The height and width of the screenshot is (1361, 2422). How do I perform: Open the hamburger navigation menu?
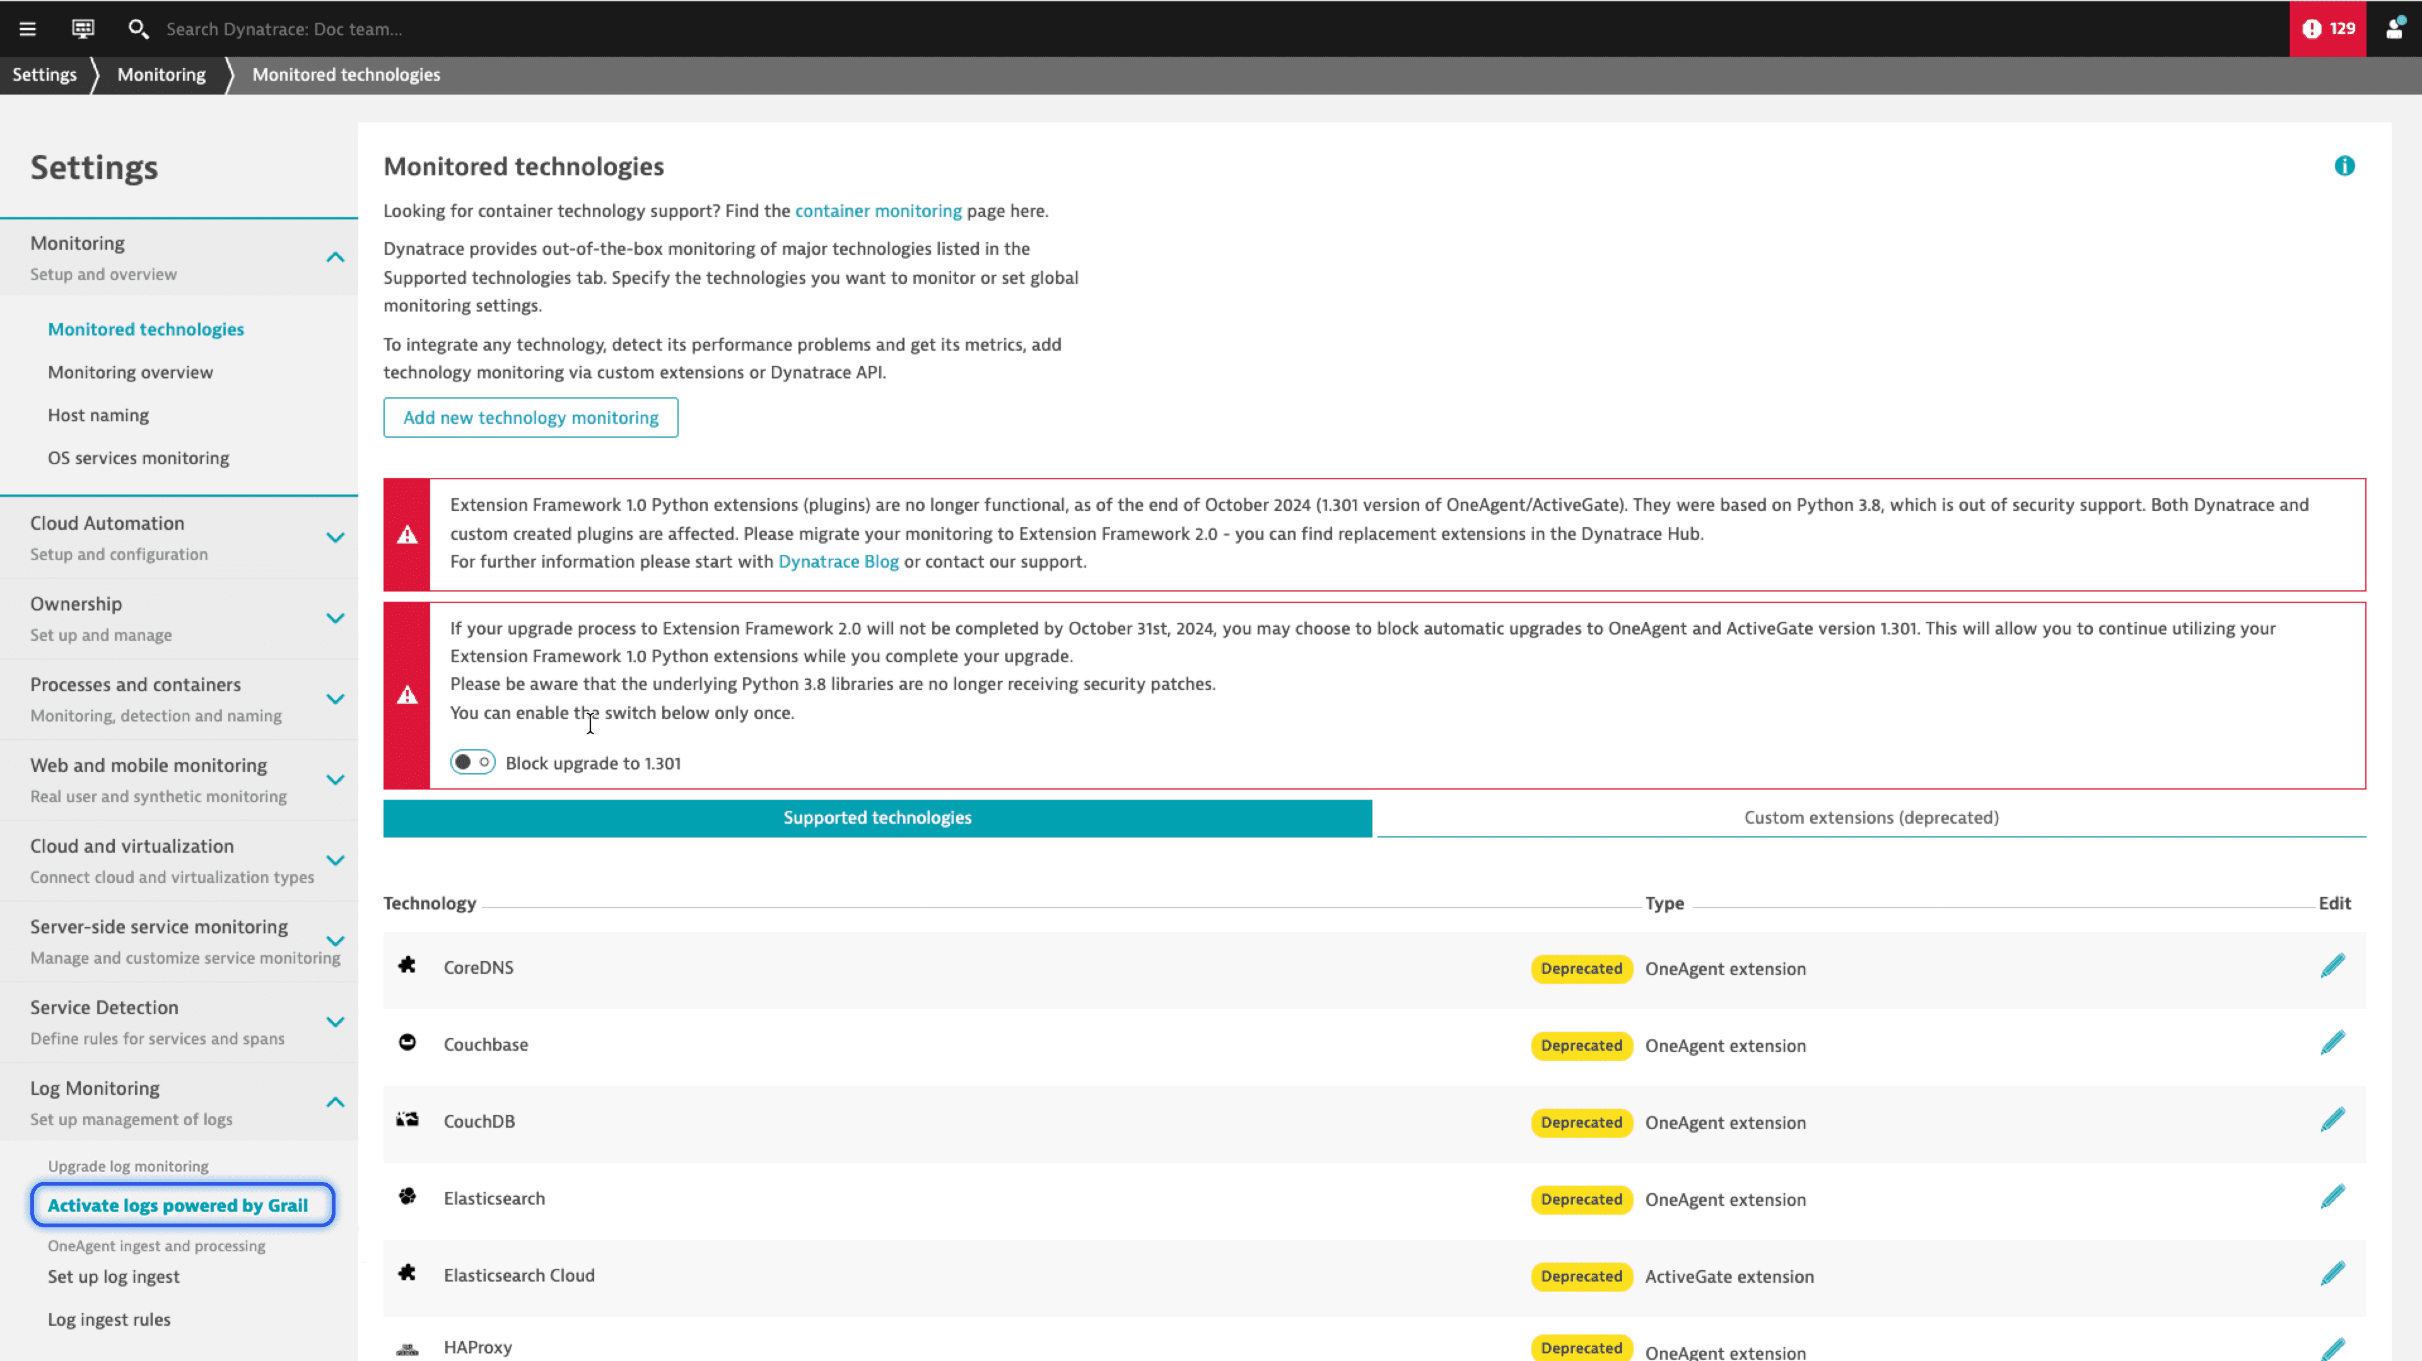click(x=27, y=29)
